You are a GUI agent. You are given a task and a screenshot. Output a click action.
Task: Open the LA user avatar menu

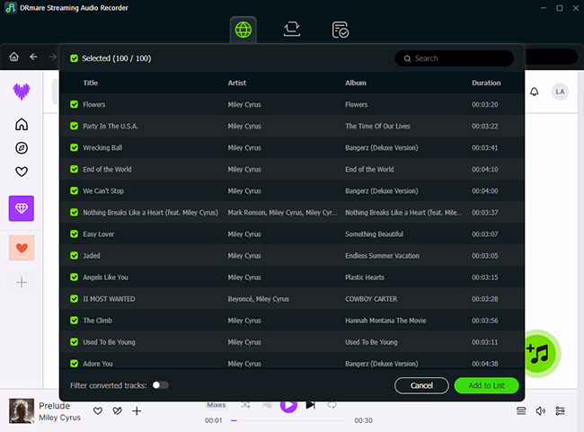(560, 92)
